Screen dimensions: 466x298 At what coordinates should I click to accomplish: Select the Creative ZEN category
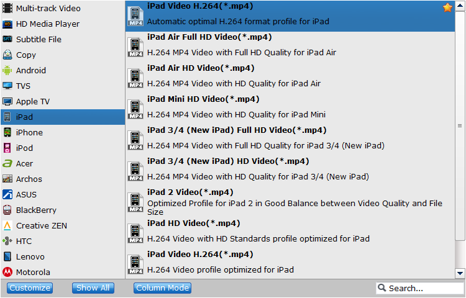tap(63, 225)
